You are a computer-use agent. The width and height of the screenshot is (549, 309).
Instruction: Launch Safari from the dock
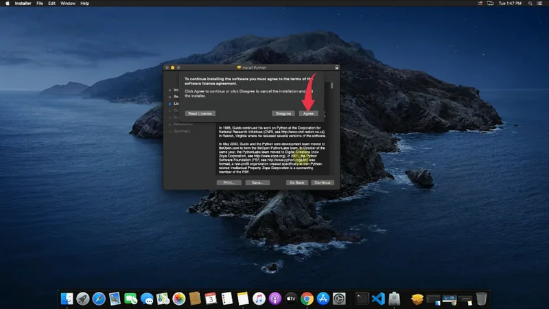click(x=99, y=299)
